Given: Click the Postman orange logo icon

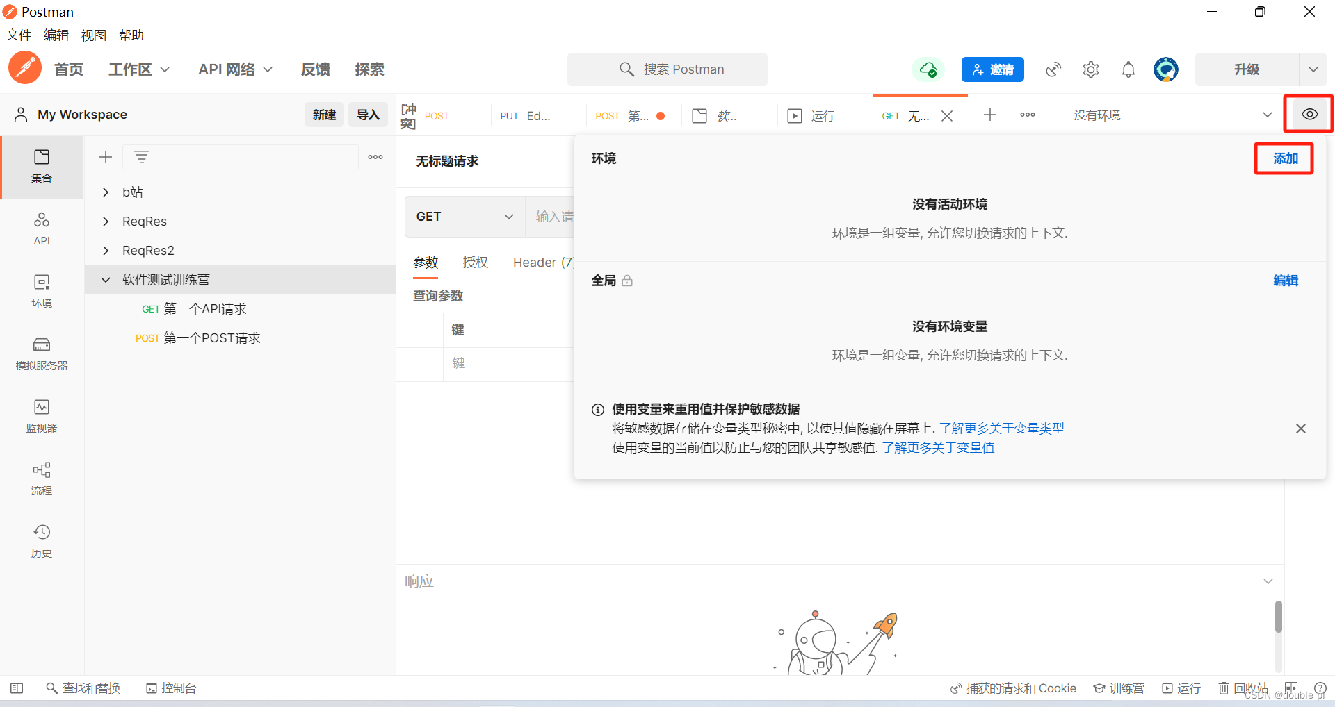Looking at the screenshot, I should (25, 68).
